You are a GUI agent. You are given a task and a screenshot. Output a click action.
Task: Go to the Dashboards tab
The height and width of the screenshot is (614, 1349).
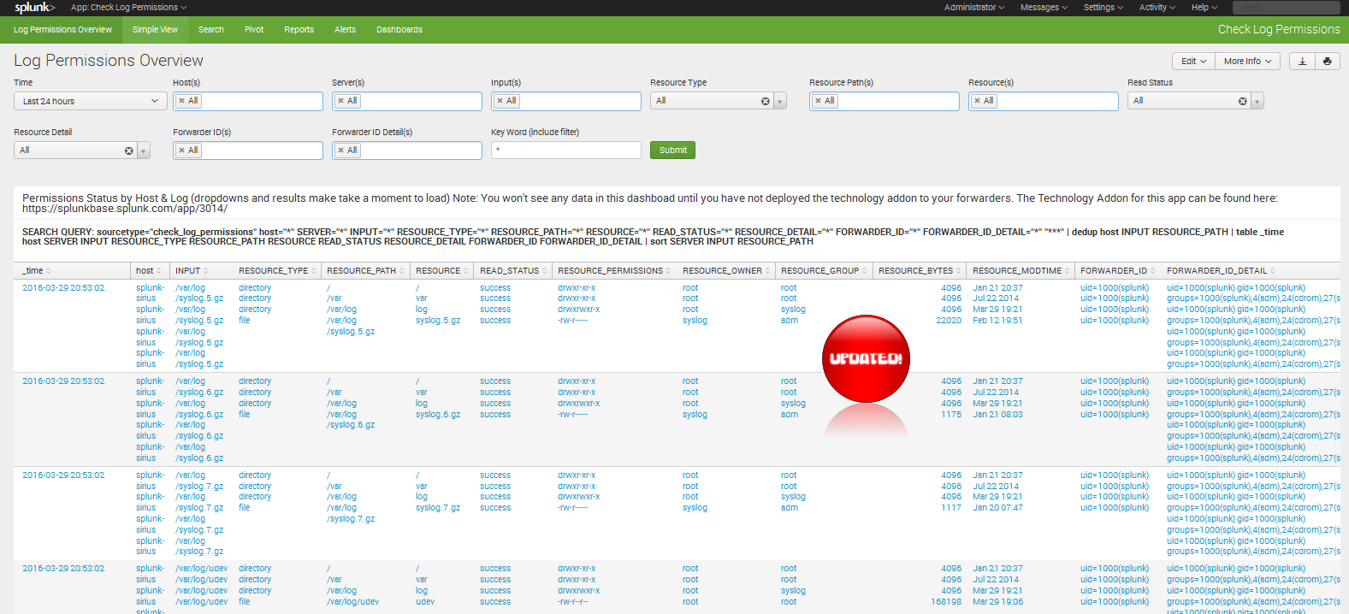(x=399, y=30)
